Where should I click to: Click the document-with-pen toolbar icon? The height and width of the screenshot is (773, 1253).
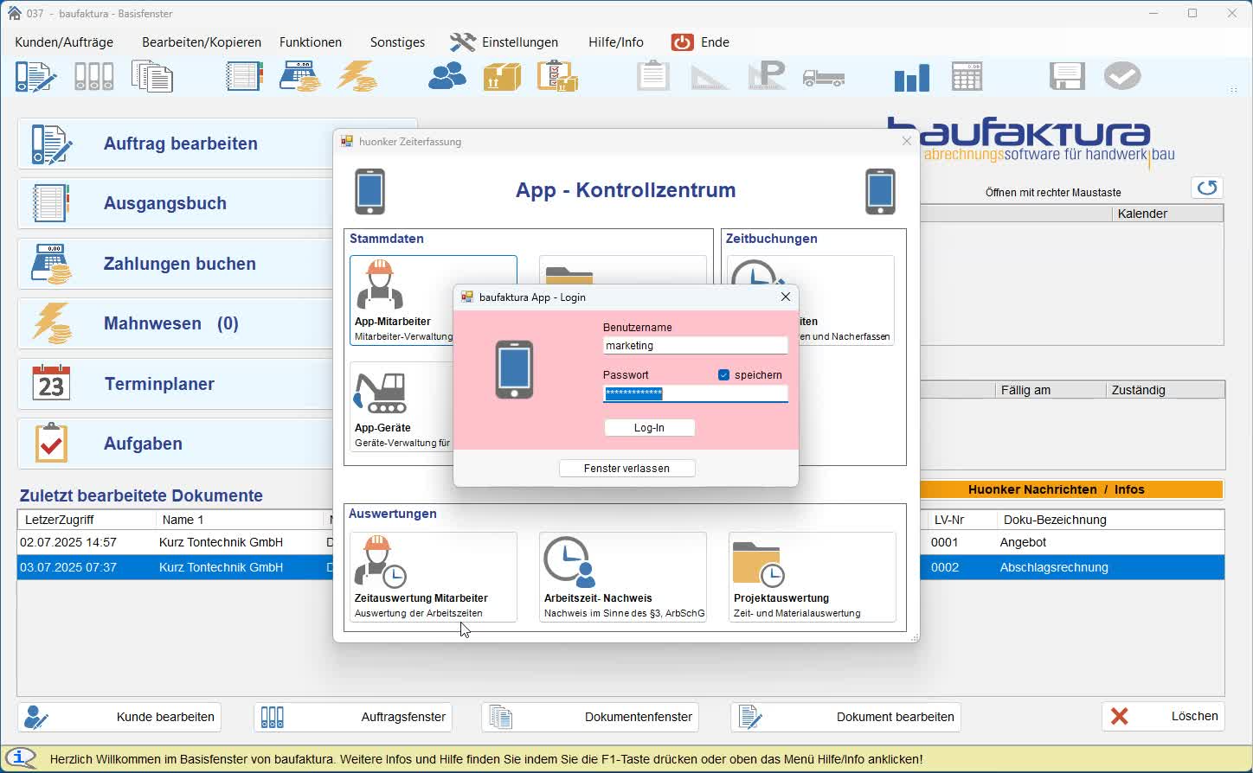click(36, 77)
